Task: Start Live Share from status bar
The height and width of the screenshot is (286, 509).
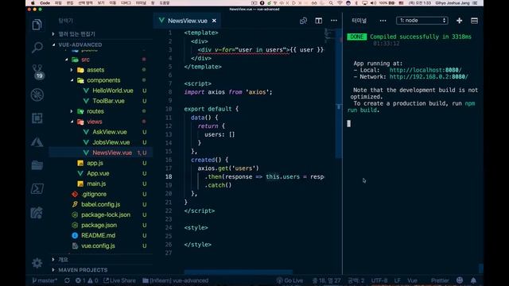Action: 119,280
